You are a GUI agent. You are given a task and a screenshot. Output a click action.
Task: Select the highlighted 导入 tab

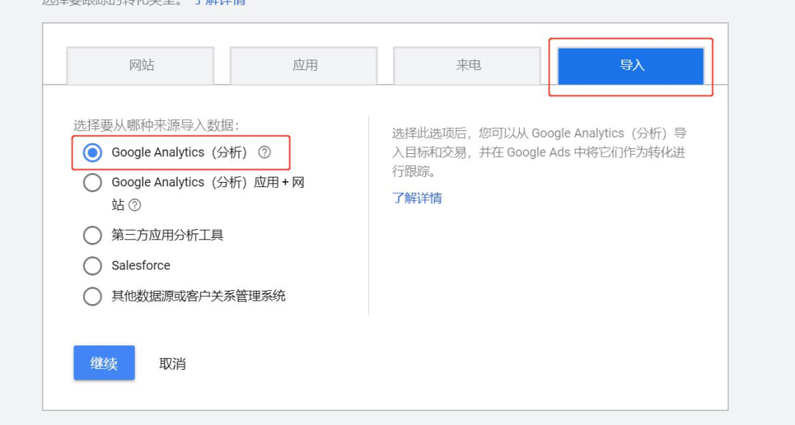click(631, 65)
